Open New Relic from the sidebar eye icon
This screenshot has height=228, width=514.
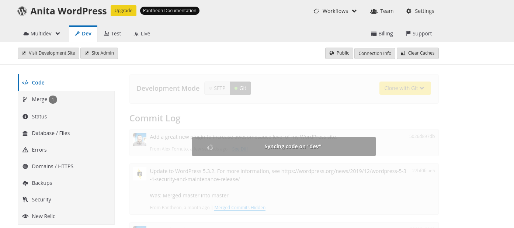(25, 216)
